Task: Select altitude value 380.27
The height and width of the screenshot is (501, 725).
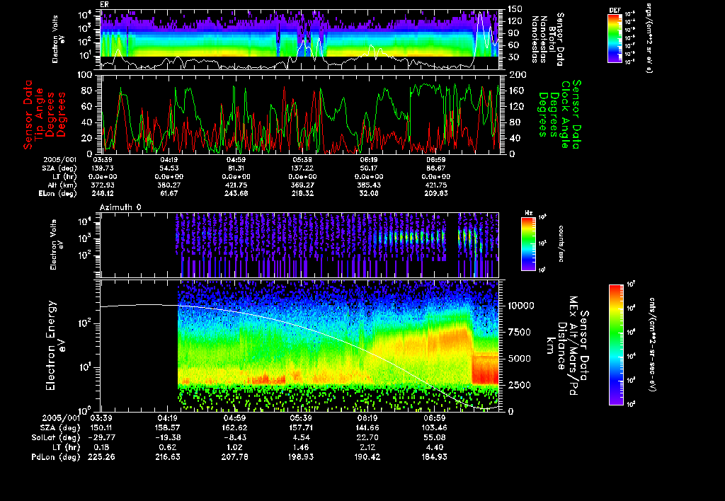Action: pyautogui.click(x=169, y=185)
